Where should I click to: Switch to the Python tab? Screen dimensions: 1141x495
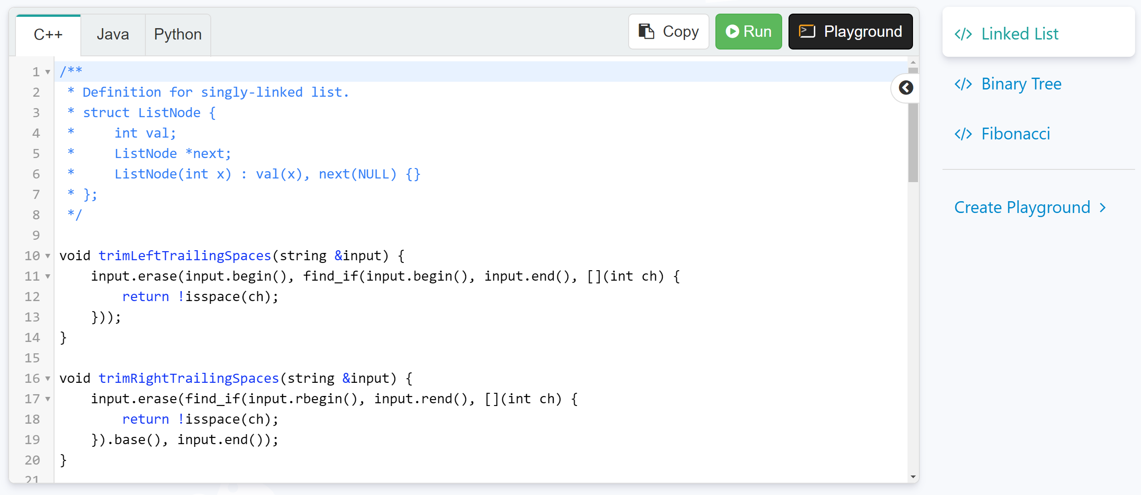(x=178, y=35)
